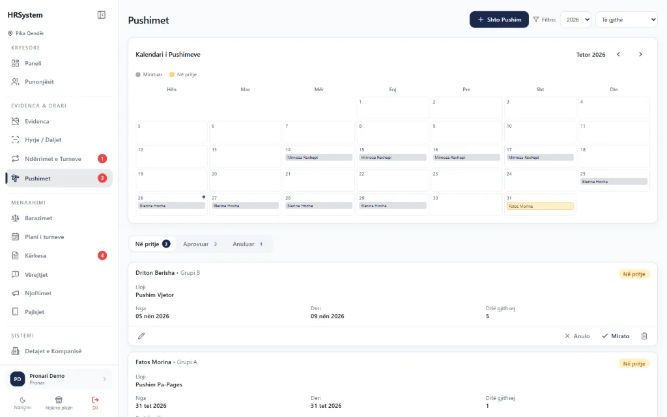Click the red badge 4 on Kërkesa
The height and width of the screenshot is (417, 667).
(x=102, y=255)
